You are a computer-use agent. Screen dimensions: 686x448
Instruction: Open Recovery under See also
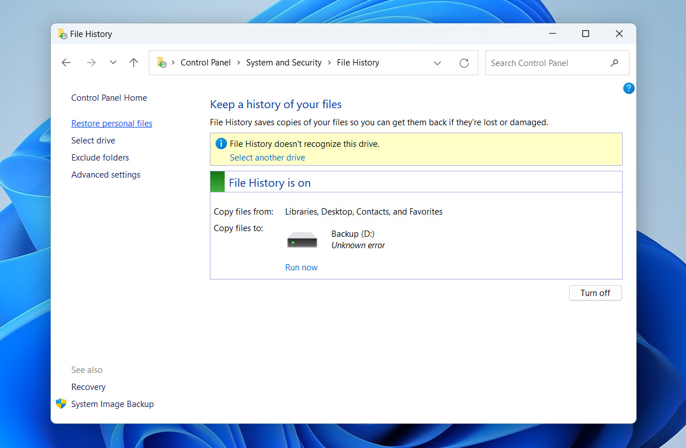[88, 387]
